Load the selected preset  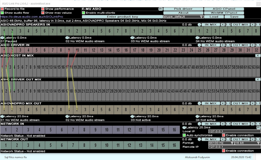(214, 17)
